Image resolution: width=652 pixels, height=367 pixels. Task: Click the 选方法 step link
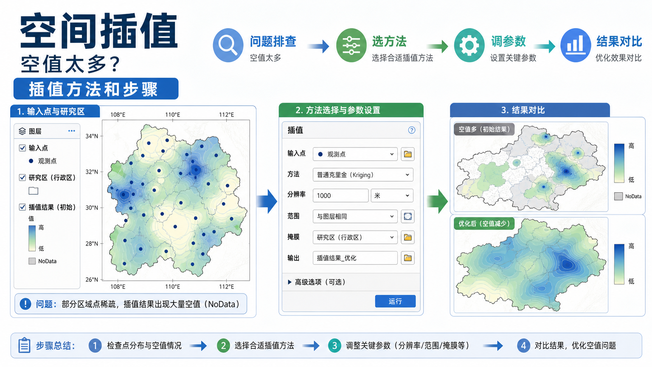tap(389, 42)
